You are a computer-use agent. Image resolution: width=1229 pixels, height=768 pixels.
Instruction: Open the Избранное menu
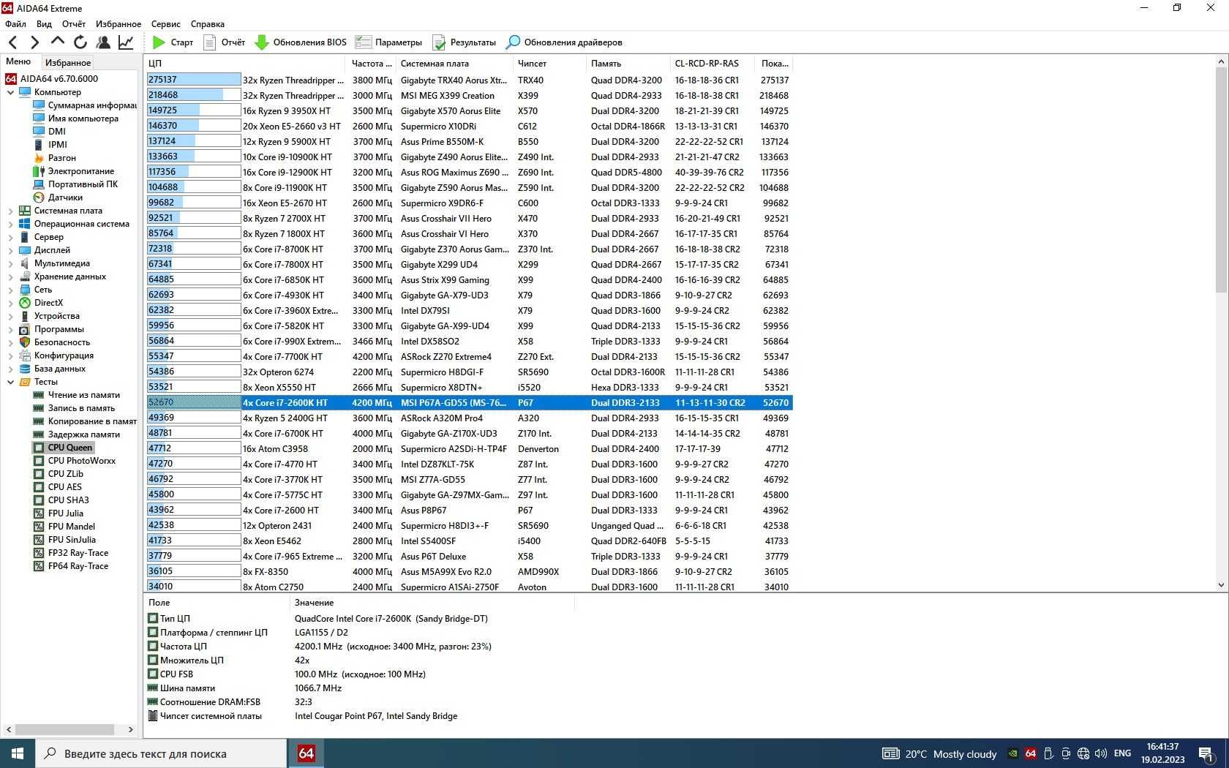(x=119, y=24)
